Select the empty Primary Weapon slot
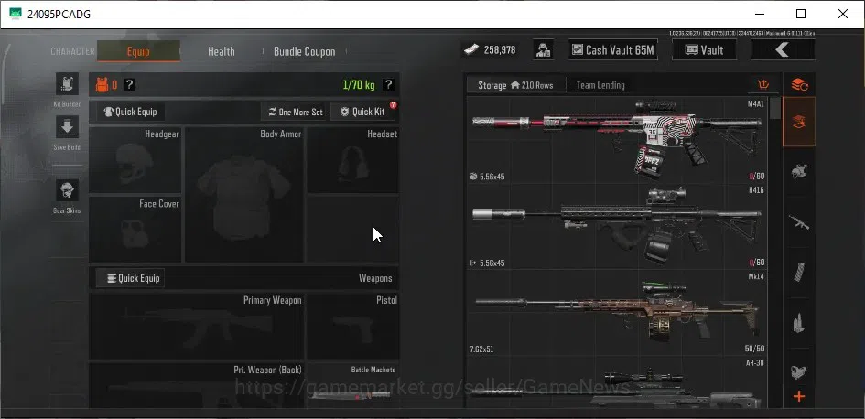This screenshot has width=865, height=419. tap(197, 327)
